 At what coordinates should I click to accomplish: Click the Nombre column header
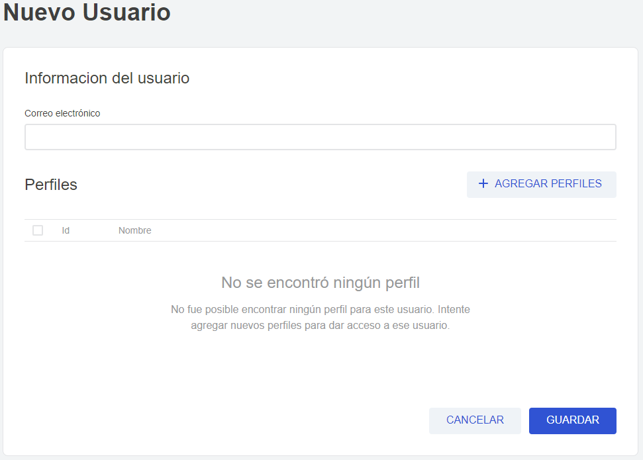[x=134, y=230]
